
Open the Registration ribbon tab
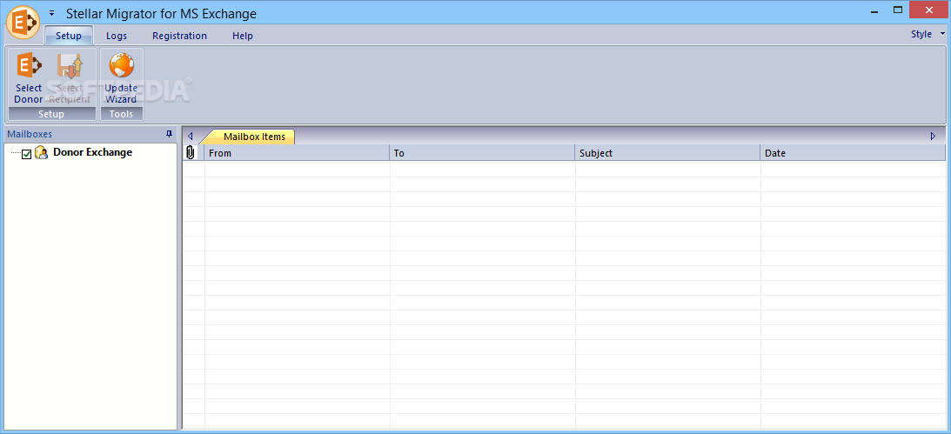179,36
